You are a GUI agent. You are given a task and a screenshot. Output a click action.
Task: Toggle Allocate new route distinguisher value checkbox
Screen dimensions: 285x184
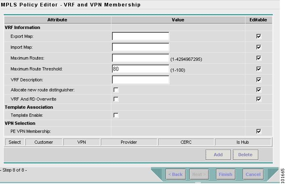pos(116,90)
